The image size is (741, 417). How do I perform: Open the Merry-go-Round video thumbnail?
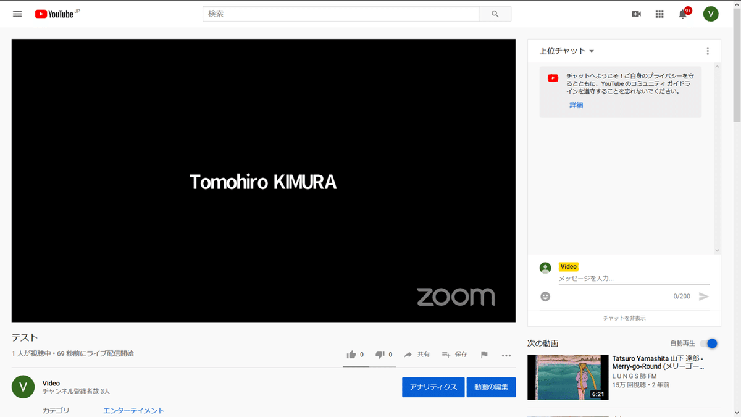pos(567,377)
